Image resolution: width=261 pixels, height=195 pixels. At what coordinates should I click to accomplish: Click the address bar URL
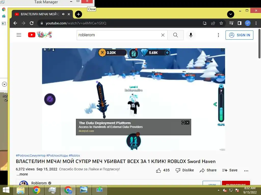click(x=76, y=23)
